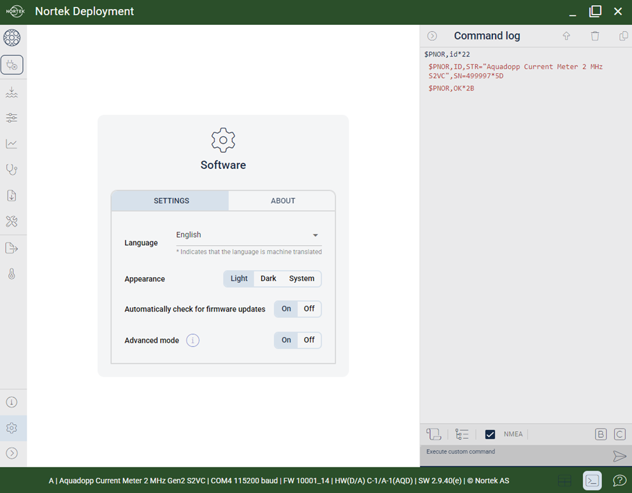Turn Off Advanced mode

(x=309, y=340)
